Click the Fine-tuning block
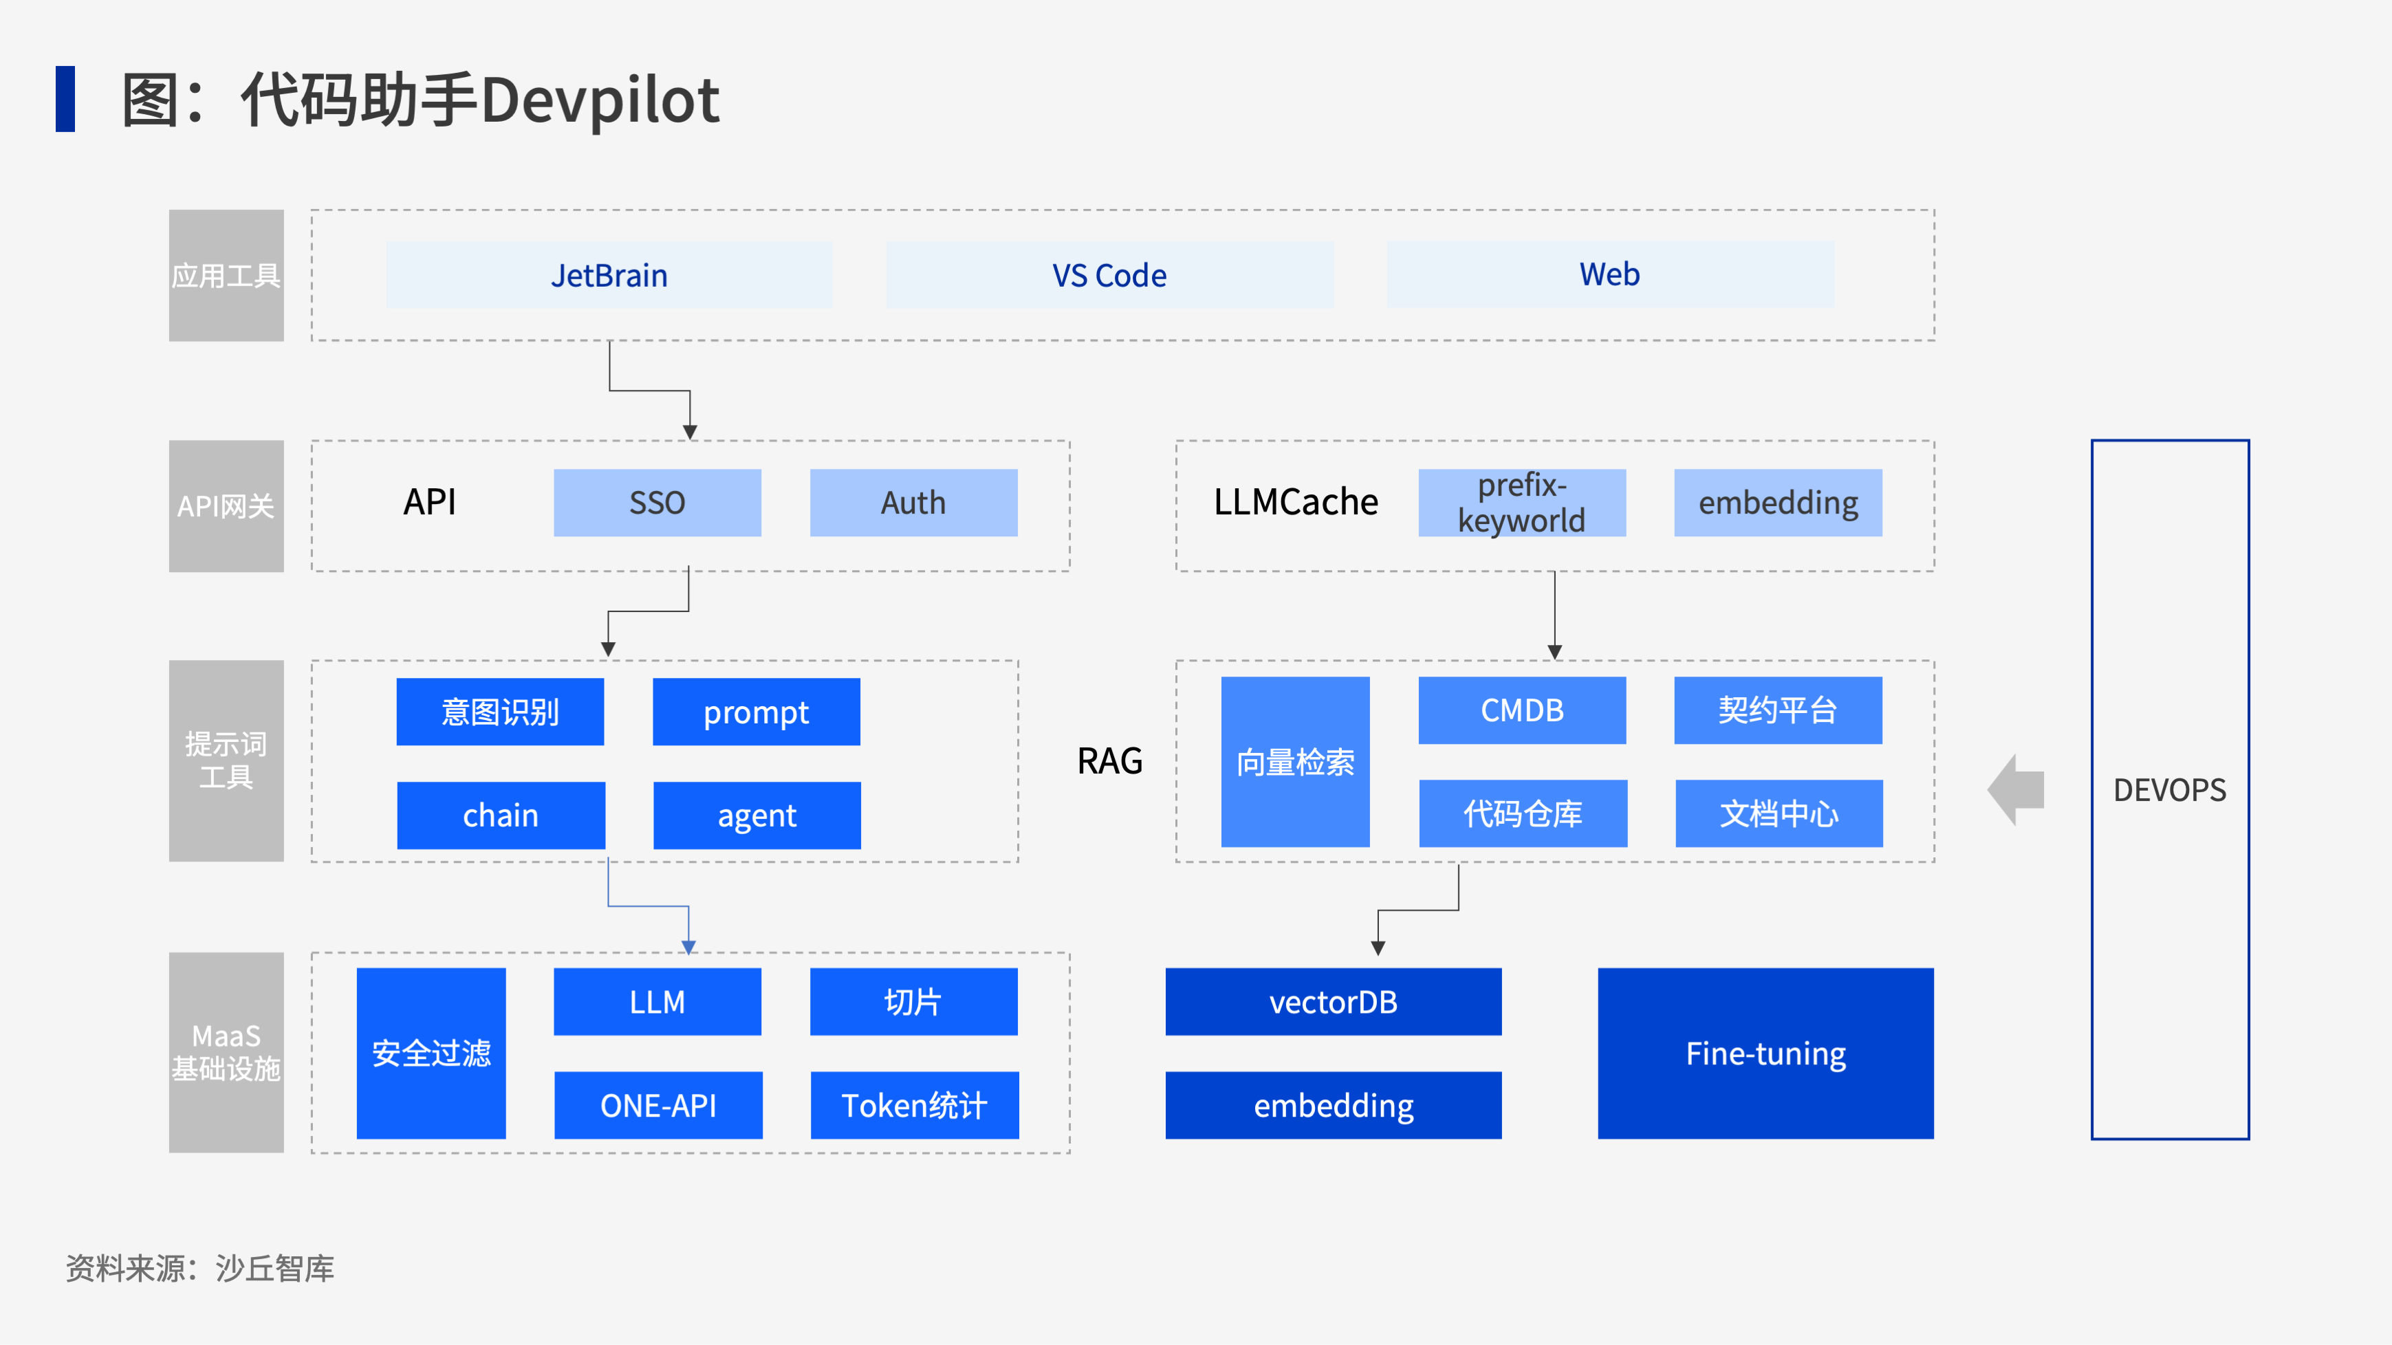 (x=1765, y=1053)
